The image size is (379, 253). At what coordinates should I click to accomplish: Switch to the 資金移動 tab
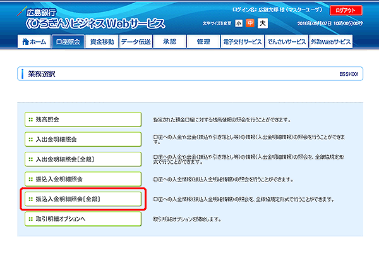click(x=102, y=42)
